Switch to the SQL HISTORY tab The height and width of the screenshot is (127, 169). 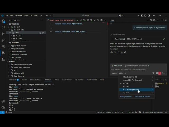(x=79, y=80)
